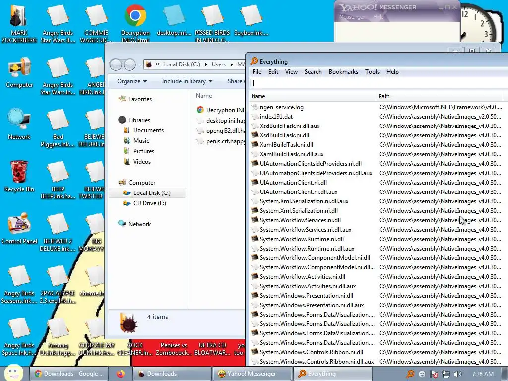This screenshot has height=381, width=508.
Task: Click the Everything taskbar button
Action: point(332,374)
